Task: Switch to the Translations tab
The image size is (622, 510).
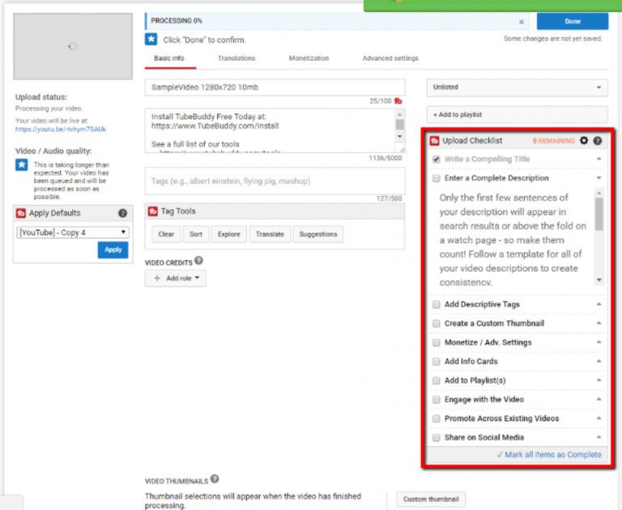Action: (x=236, y=58)
